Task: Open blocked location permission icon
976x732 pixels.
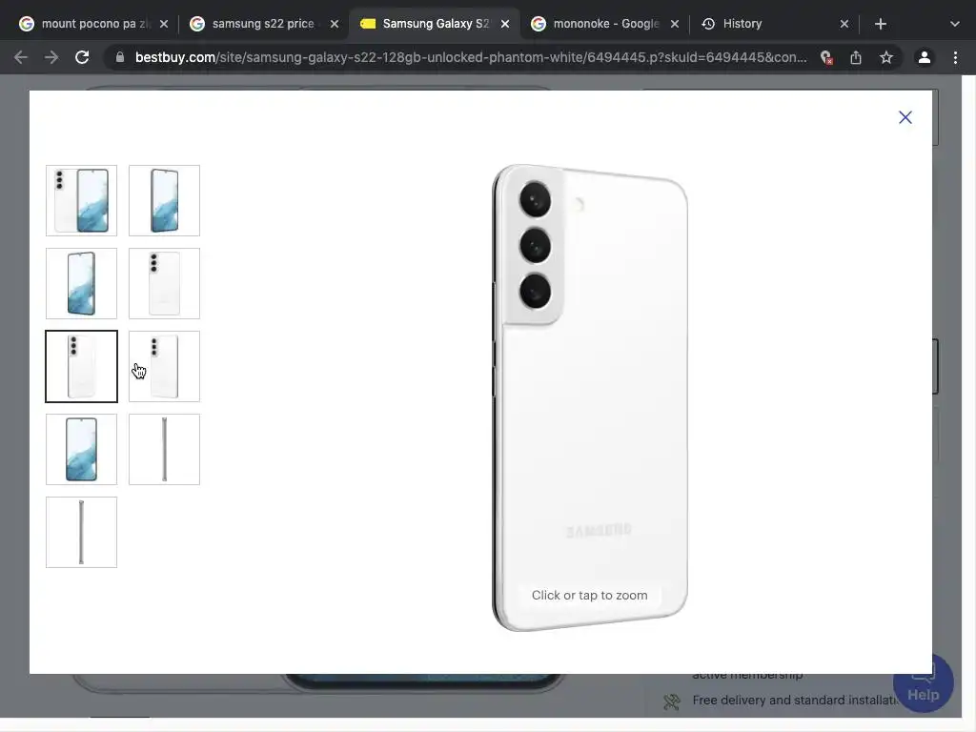Action: tap(826, 57)
